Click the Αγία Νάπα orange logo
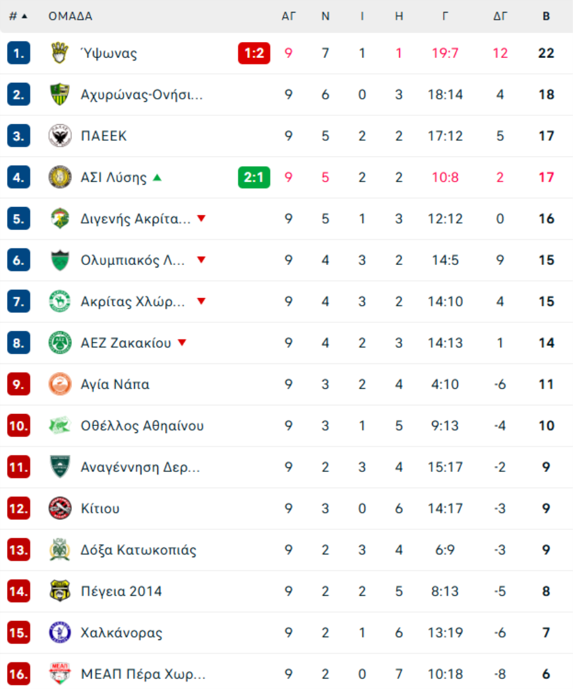This screenshot has height=689, width=573. (x=60, y=384)
